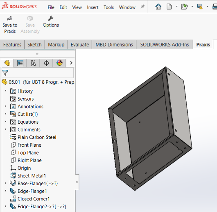Select the History tree item
Viewport: 217px width, 212px height.
click(21, 91)
